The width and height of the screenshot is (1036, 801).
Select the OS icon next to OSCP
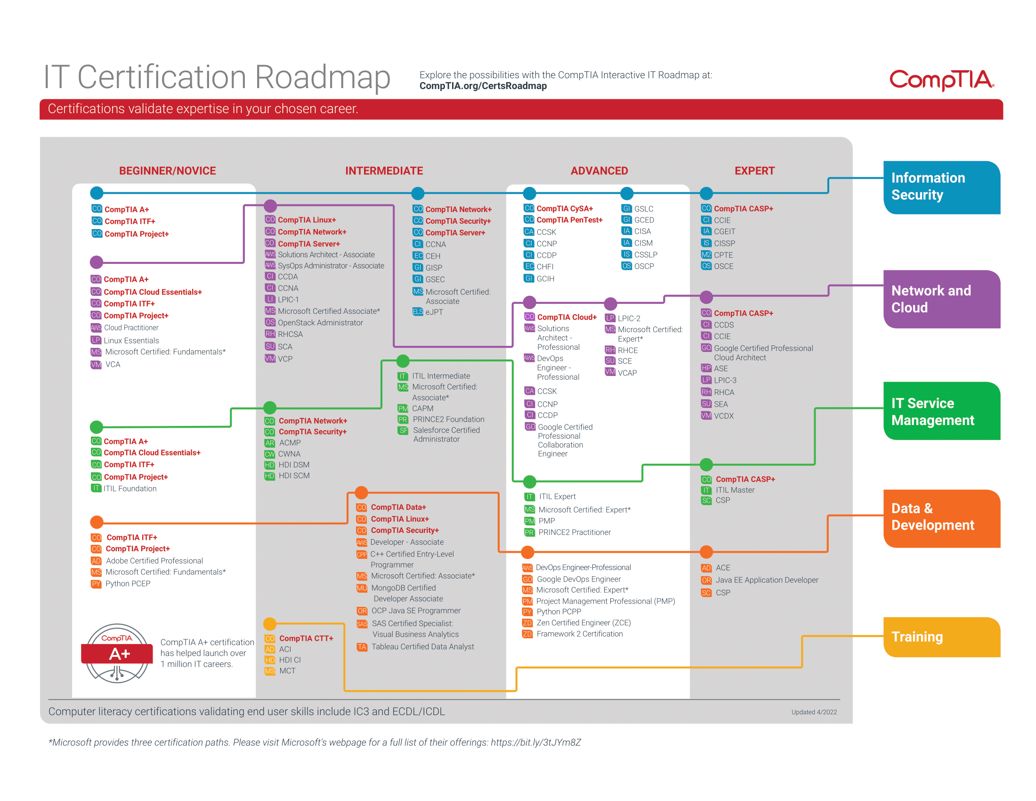coord(627,266)
